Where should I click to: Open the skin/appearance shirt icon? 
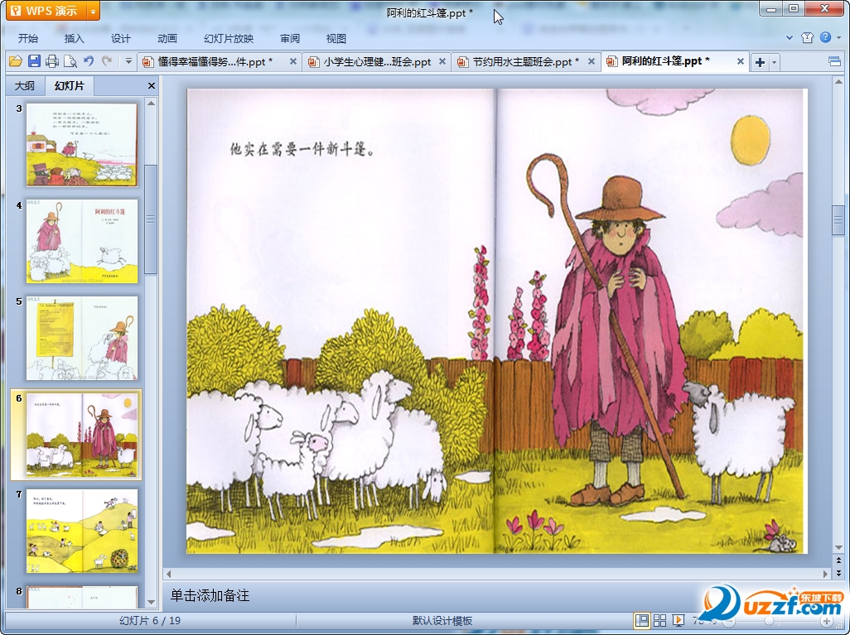pos(807,37)
